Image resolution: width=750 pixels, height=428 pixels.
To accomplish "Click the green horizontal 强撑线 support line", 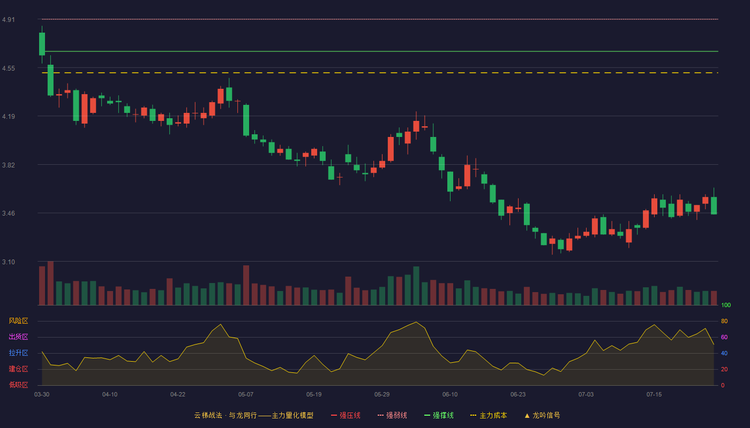I will click(x=381, y=51).
